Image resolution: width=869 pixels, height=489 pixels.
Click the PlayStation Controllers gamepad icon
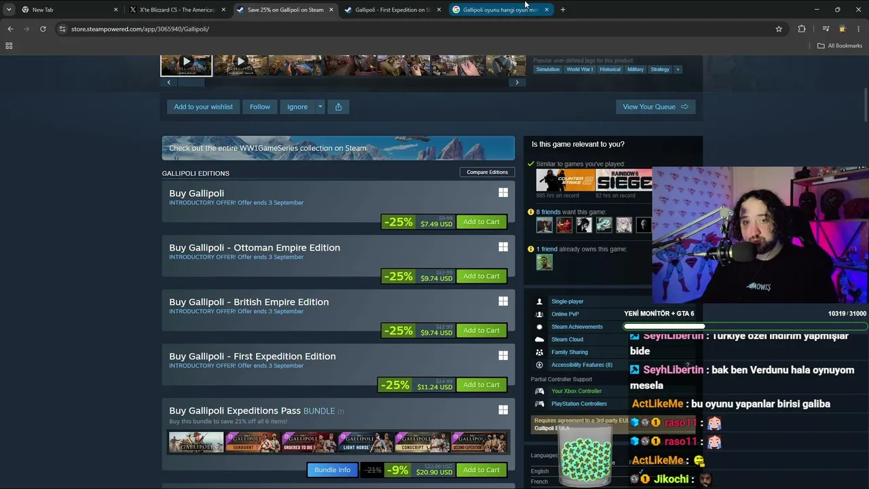[539, 403]
